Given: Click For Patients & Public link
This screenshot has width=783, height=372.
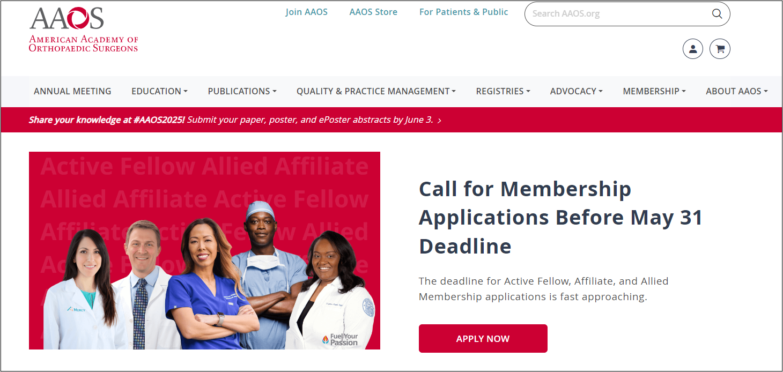Looking at the screenshot, I should click(x=463, y=11).
